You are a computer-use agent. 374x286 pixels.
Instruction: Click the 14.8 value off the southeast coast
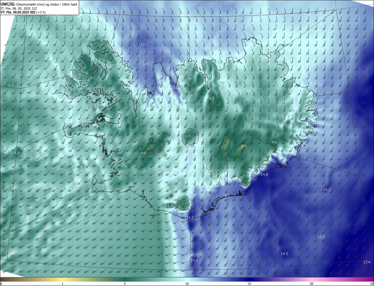tap(264, 174)
